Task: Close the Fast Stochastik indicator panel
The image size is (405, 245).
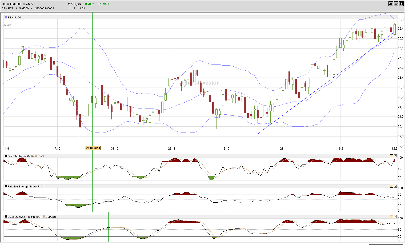Action: [x=395, y=156]
